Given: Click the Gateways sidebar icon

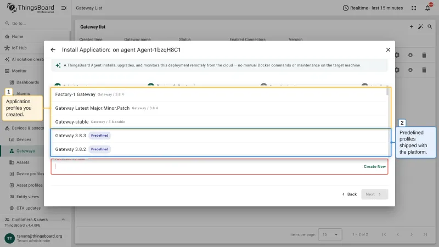Looking at the screenshot, I should coord(12,151).
